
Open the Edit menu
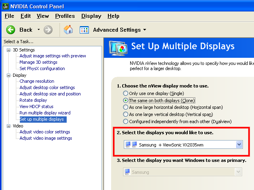[x=25, y=16]
